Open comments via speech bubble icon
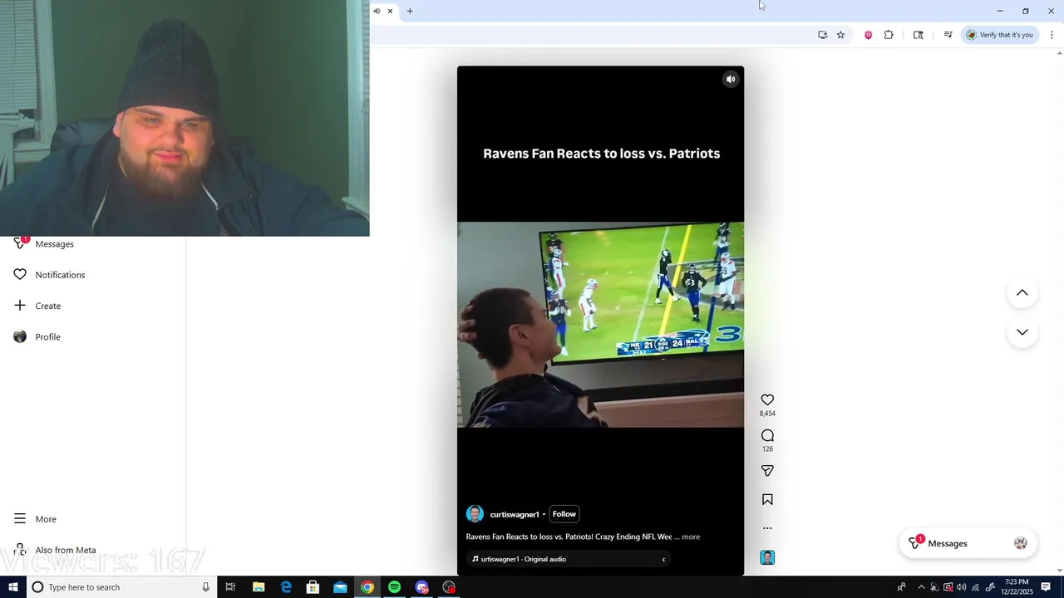Viewport: 1064px width, 598px height. point(767,435)
